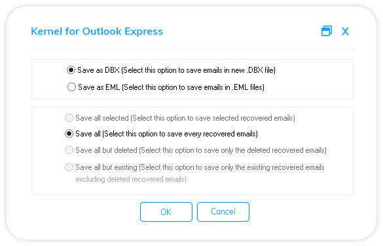Click the Cancel button

(223, 212)
